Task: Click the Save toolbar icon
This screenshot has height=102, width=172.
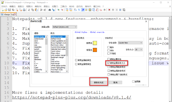Action: (10, 10)
